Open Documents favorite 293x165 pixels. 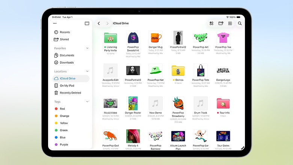click(x=71, y=55)
